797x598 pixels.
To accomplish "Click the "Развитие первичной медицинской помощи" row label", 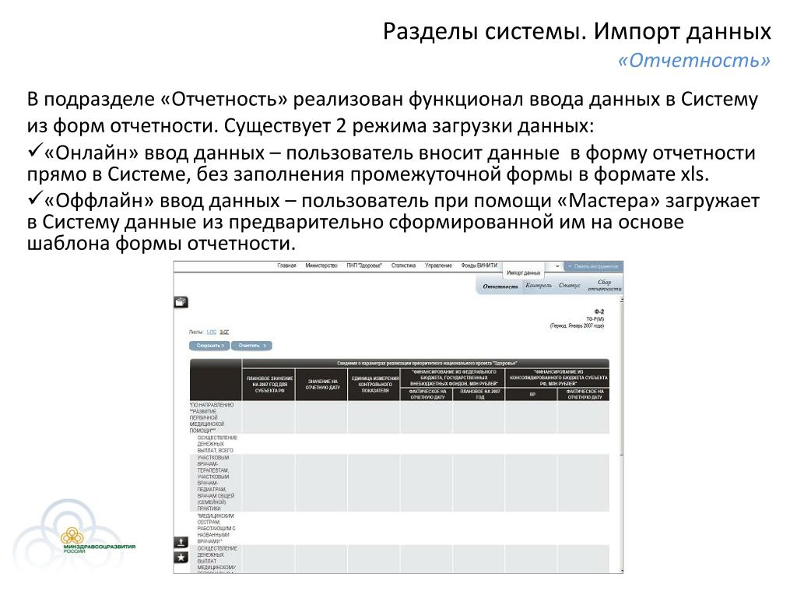I will 212,417.
